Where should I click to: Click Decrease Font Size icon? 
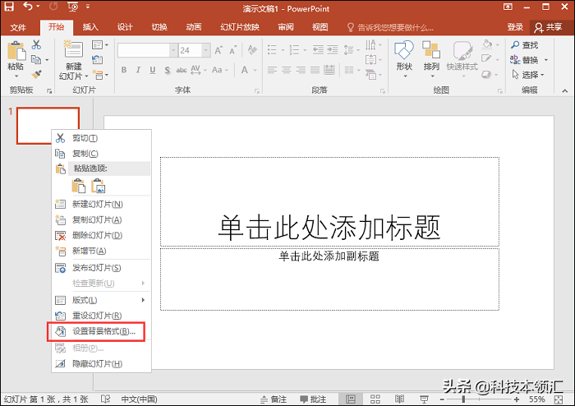pos(232,50)
